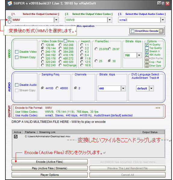Click the ERROR has occurred message
Screen dimensions: 173x180
coord(127,162)
